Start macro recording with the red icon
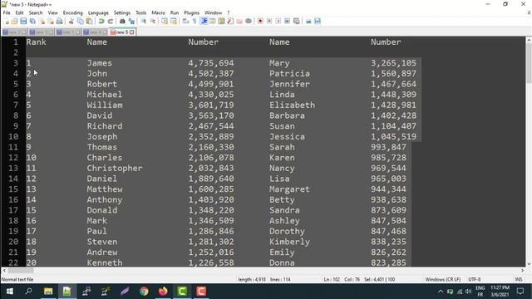 [260, 21]
